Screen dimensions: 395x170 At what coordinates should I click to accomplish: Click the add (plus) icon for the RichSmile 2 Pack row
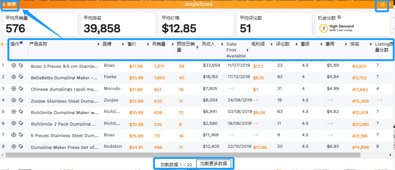[14, 123]
